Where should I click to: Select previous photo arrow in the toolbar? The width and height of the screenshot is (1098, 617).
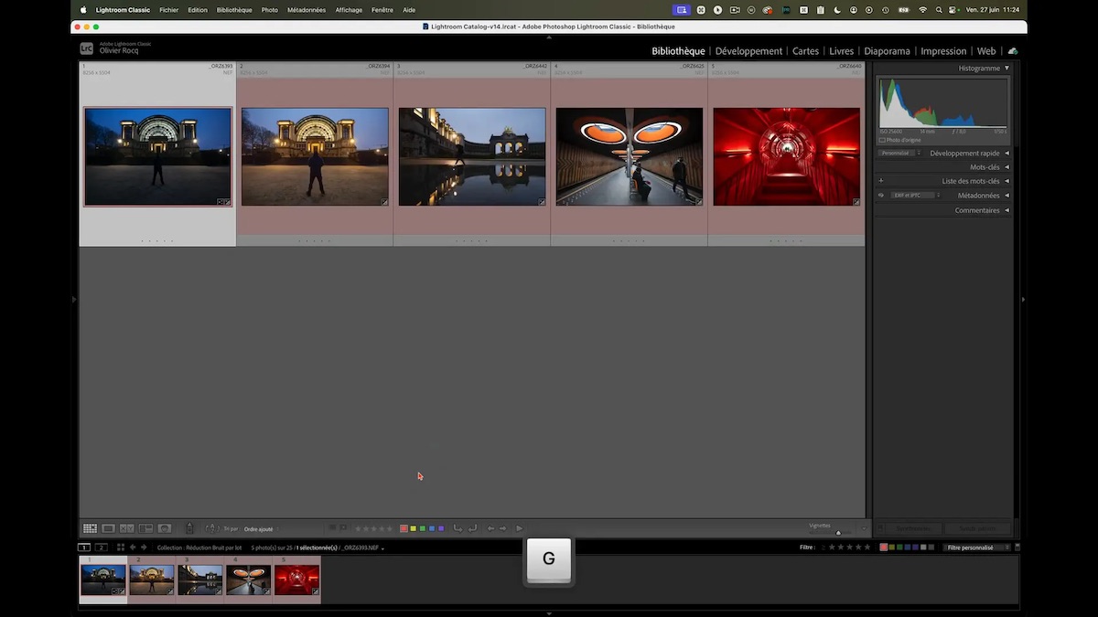tap(490, 528)
